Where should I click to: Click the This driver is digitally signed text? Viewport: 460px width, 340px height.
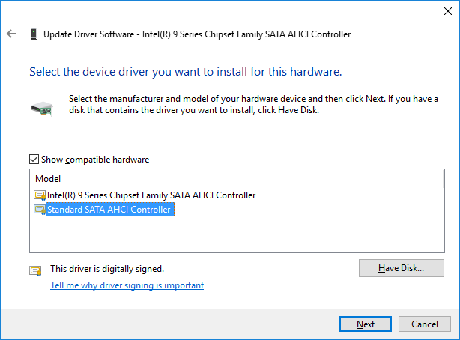(106, 268)
